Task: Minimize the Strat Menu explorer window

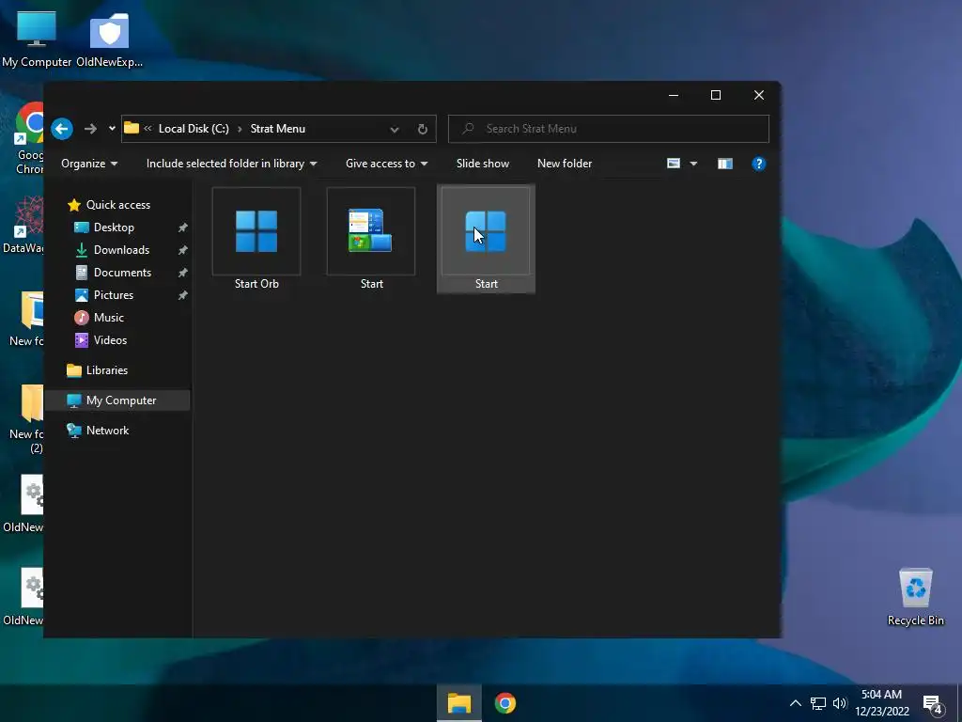Action: click(x=673, y=95)
